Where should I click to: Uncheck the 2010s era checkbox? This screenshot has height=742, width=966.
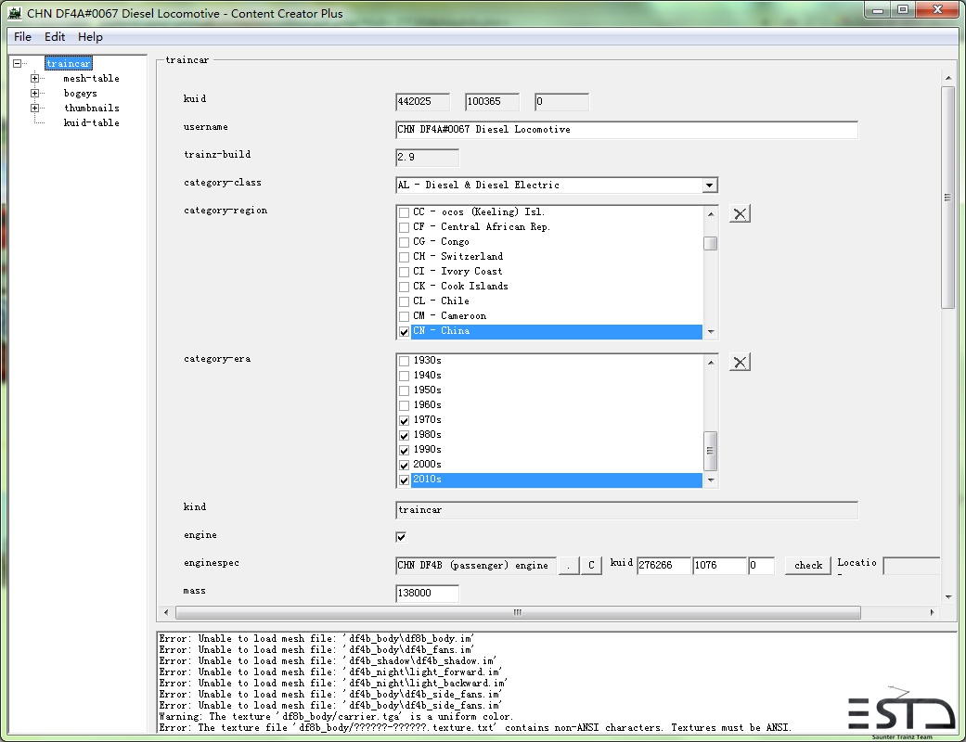coord(405,480)
